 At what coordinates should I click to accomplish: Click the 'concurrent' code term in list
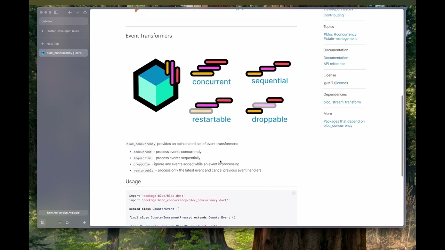click(143, 152)
